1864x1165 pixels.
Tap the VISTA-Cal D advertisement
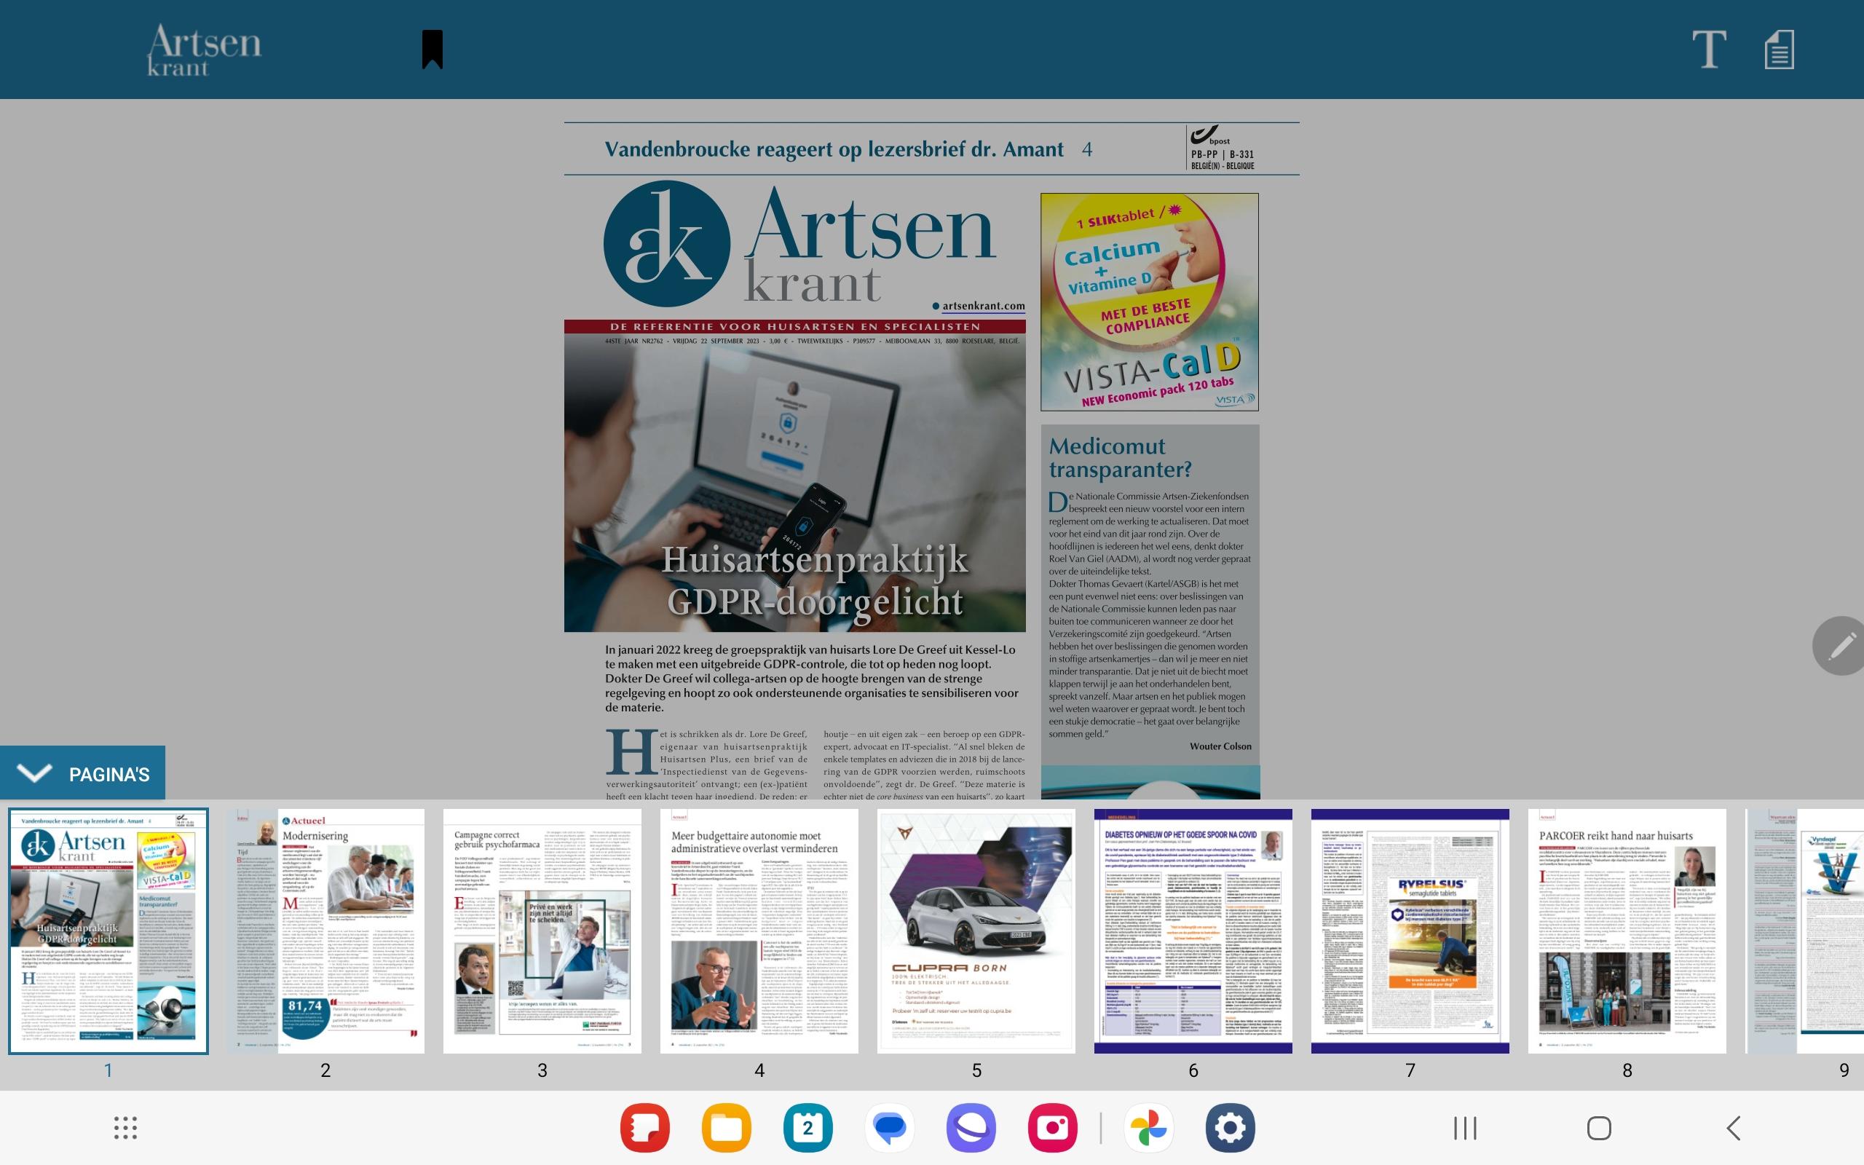(1149, 302)
